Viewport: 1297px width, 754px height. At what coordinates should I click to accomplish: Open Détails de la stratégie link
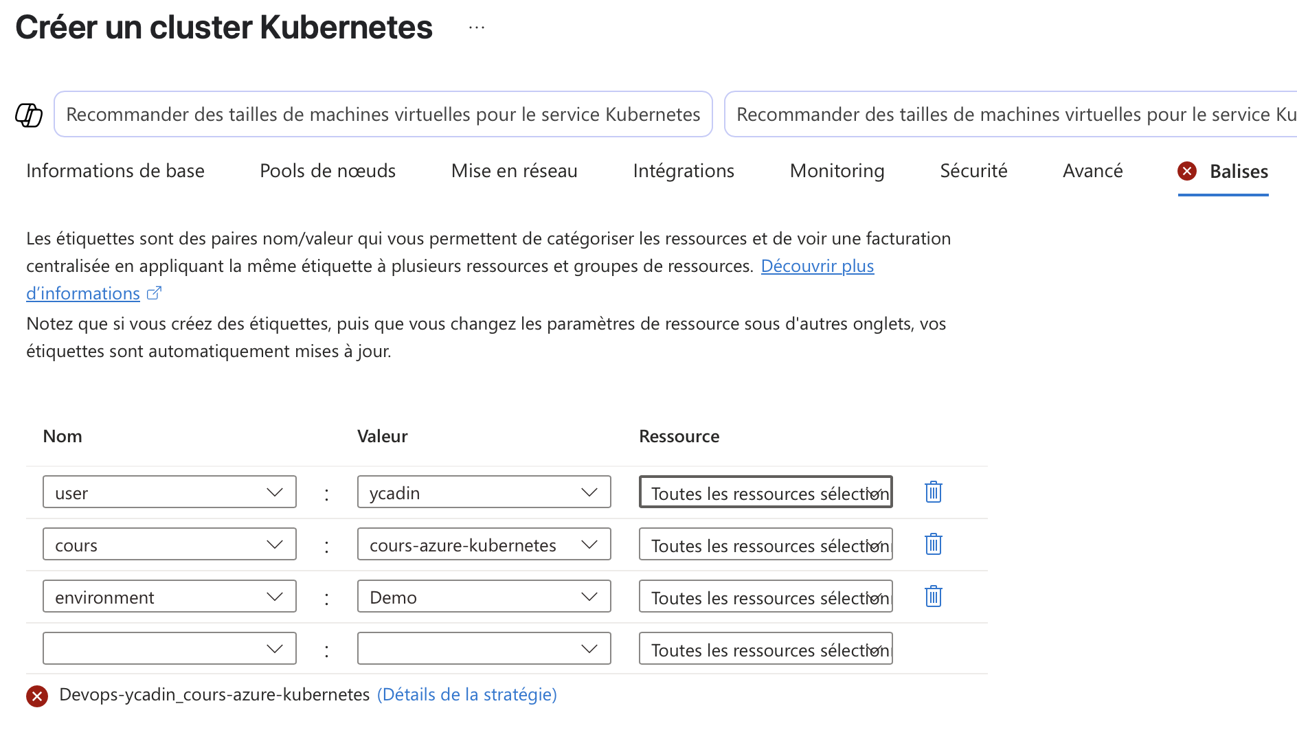coord(466,695)
